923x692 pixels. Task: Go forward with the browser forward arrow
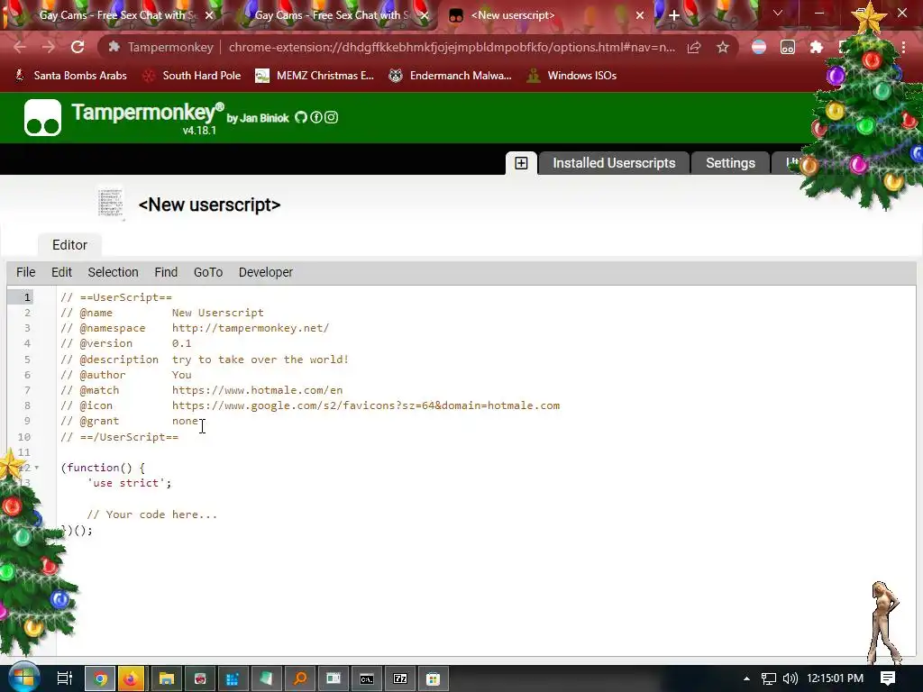coord(49,47)
